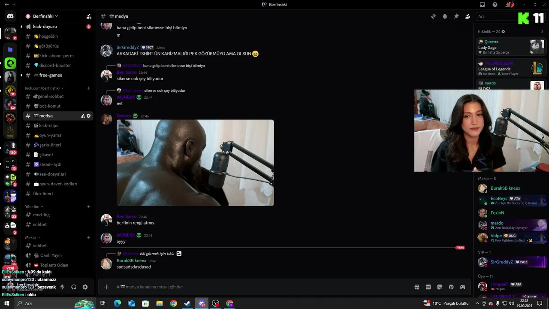This screenshot has height=309, width=549.
Task: Open the apps and activities controller icon
Action: point(463,287)
